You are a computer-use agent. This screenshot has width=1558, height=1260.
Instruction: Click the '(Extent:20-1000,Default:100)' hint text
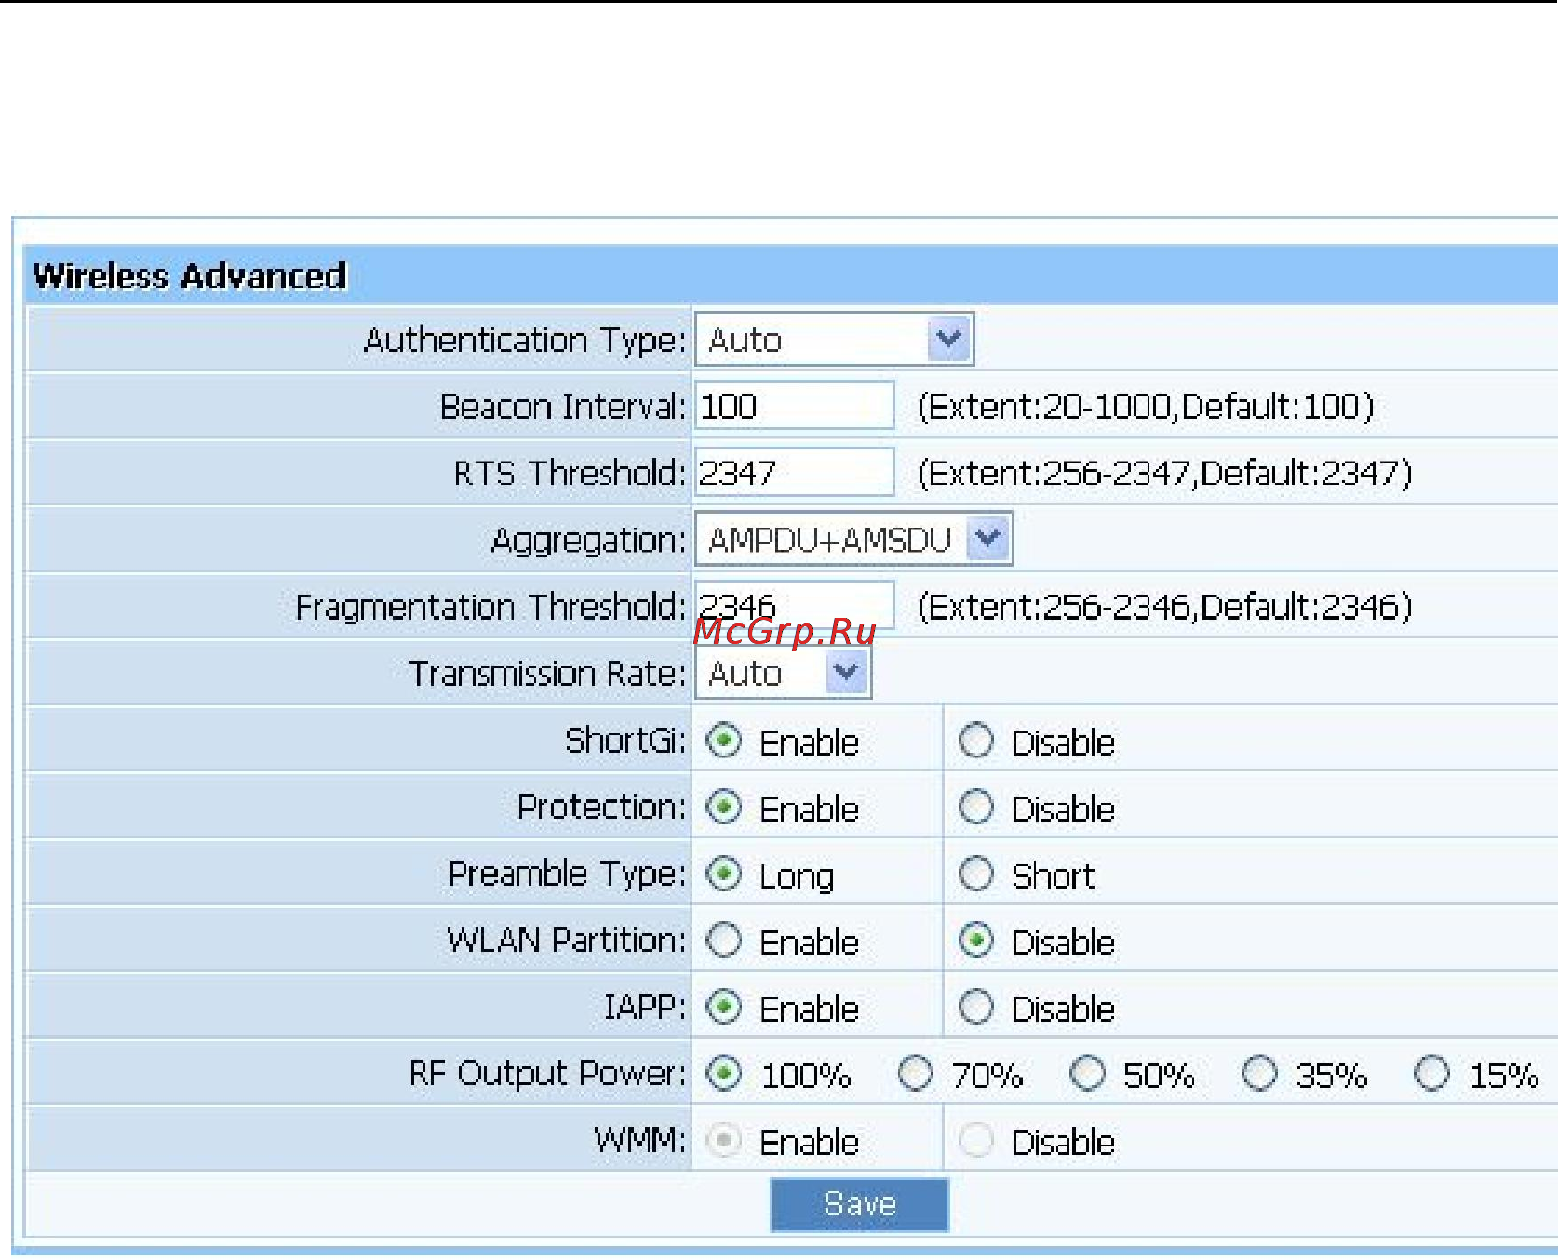1147,407
